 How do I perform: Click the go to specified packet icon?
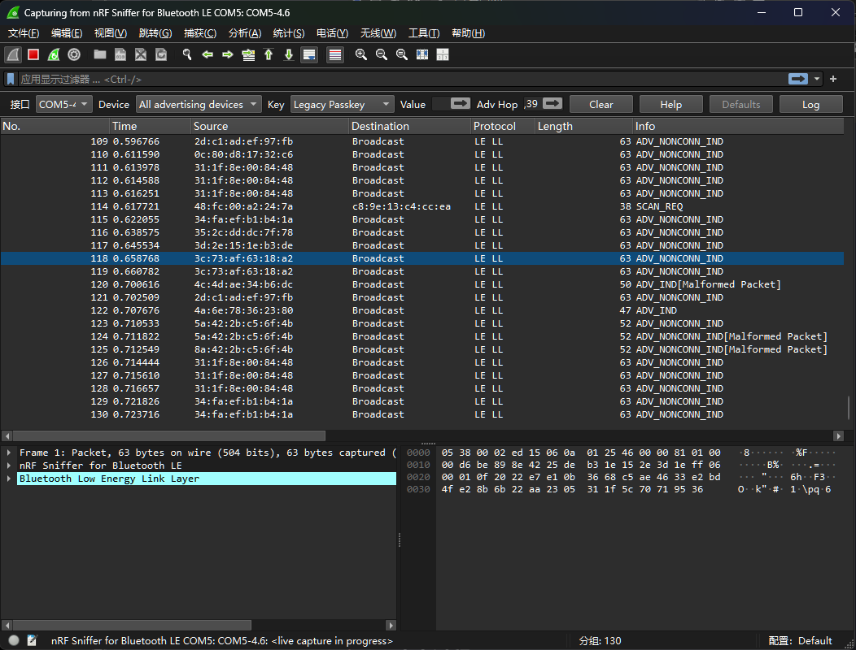click(x=248, y=54)
